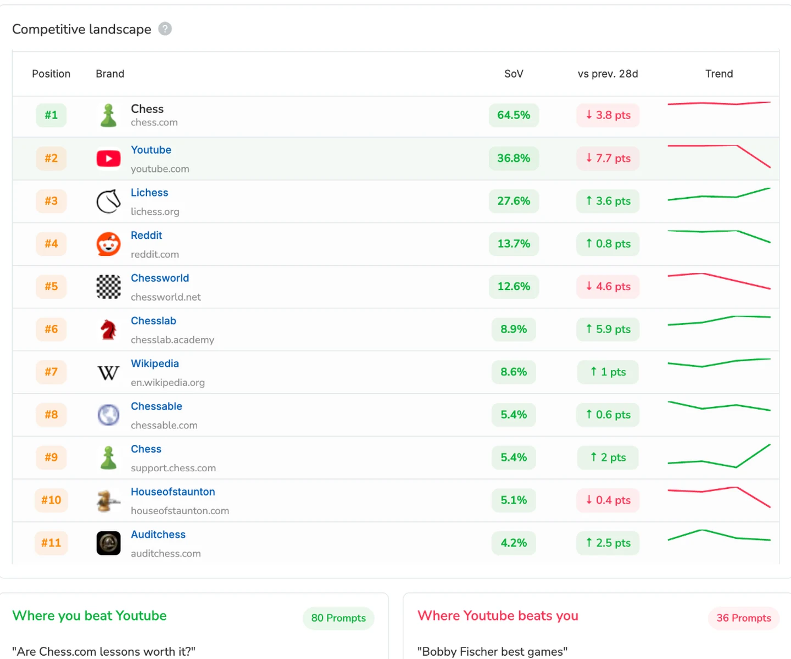
Task: Open the Auditchess brand link
Action: pos(158,535)
